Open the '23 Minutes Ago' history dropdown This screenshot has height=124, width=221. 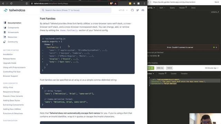click(212, 68)
